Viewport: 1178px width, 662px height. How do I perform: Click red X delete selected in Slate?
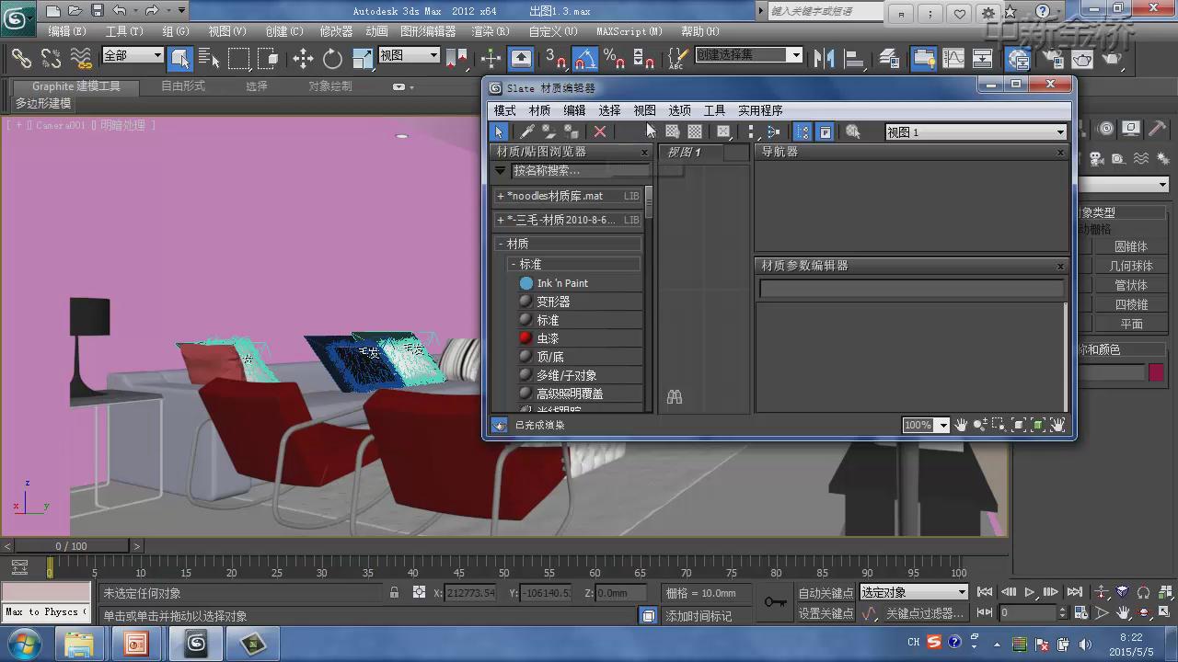click(x=600, y=132)
